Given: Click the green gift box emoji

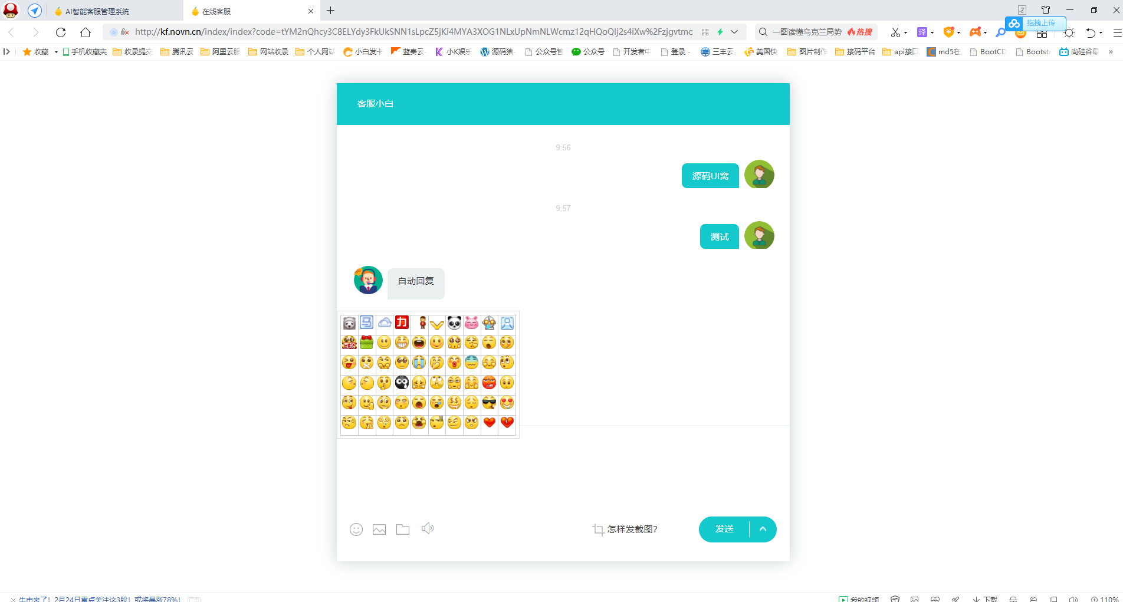Looking at the screenshot, I should tap(366, 342).
